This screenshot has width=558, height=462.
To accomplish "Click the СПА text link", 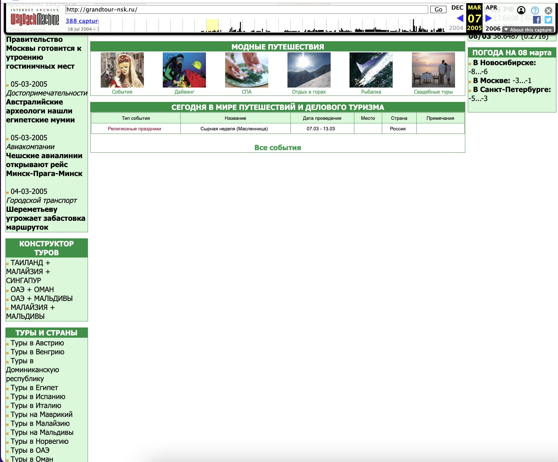I will tap(247, 92).
